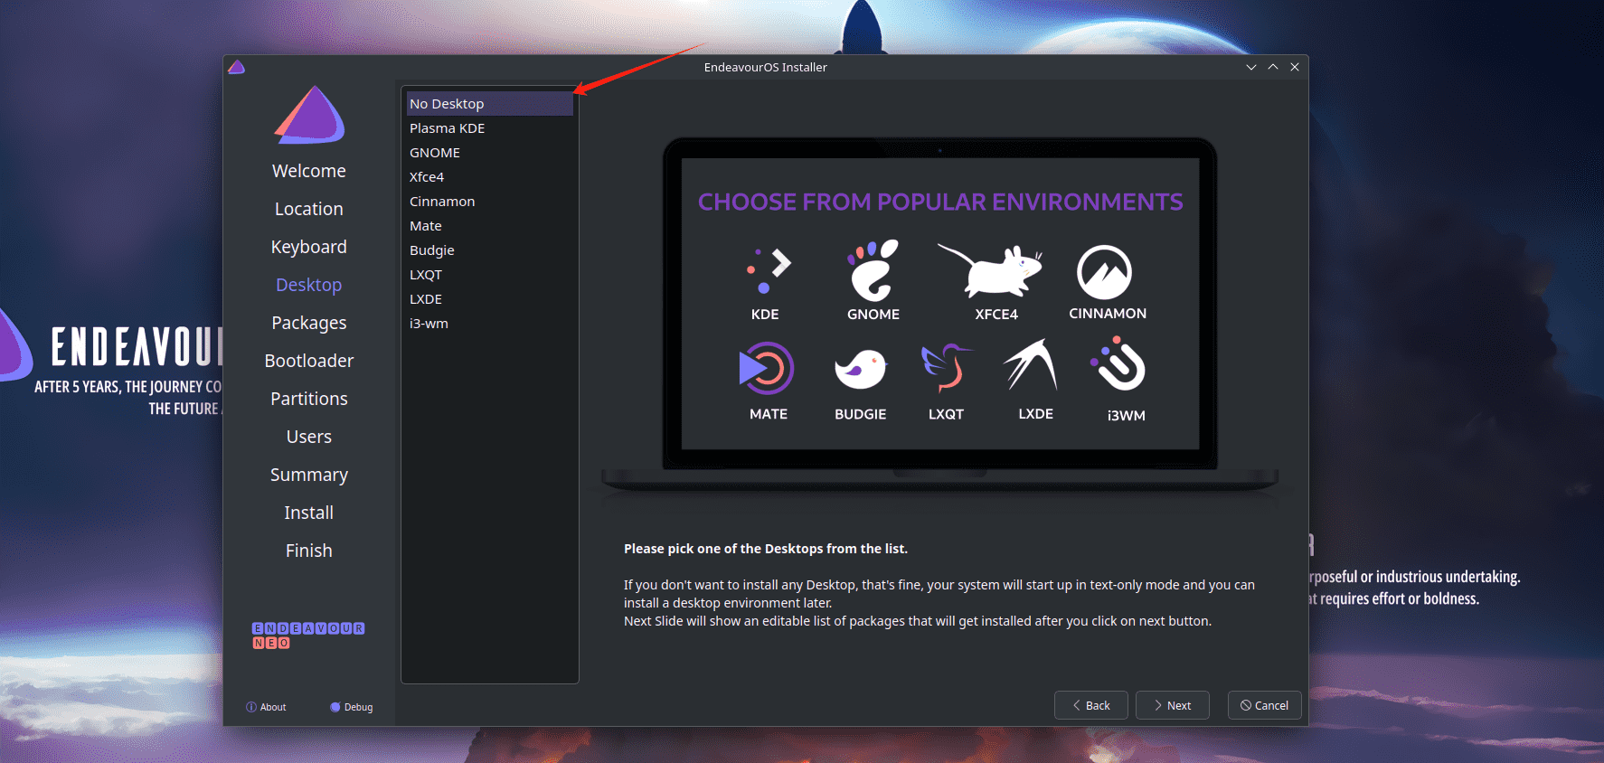Select Budgie in the desktop list
This screenshot has width=1604, height=763.
(x=490, y=250)
